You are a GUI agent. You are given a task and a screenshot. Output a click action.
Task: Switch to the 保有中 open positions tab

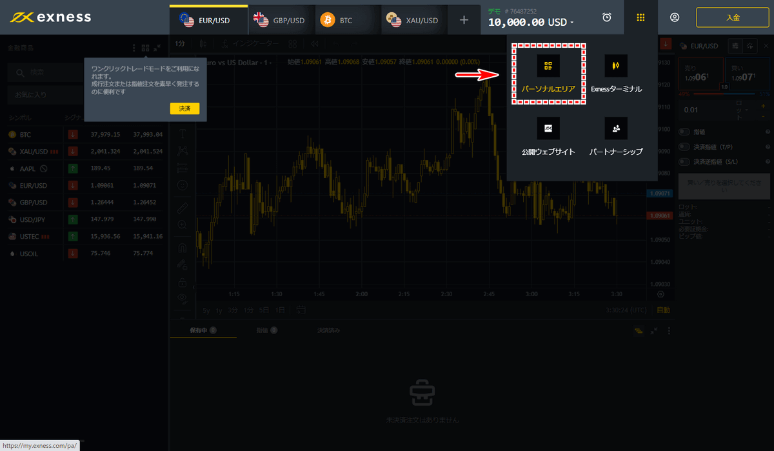point(203,330)
